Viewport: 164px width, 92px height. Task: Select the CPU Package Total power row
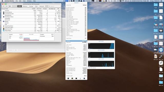pyautogui.click(x=76, y=71)
